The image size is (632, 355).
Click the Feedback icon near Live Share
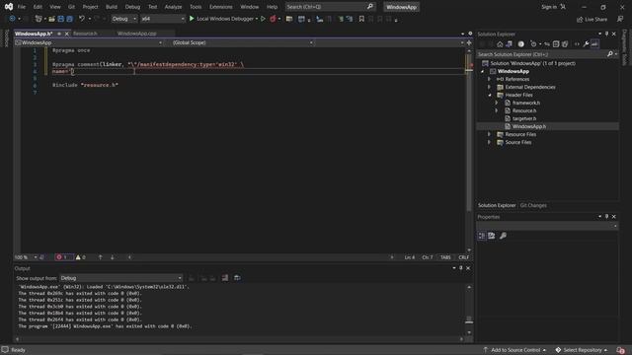coord(620,19)
